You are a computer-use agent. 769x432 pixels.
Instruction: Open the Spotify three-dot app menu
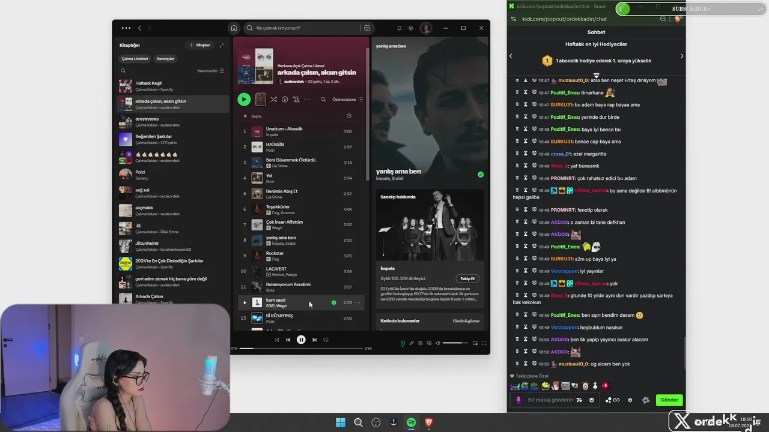coord(126,28)
